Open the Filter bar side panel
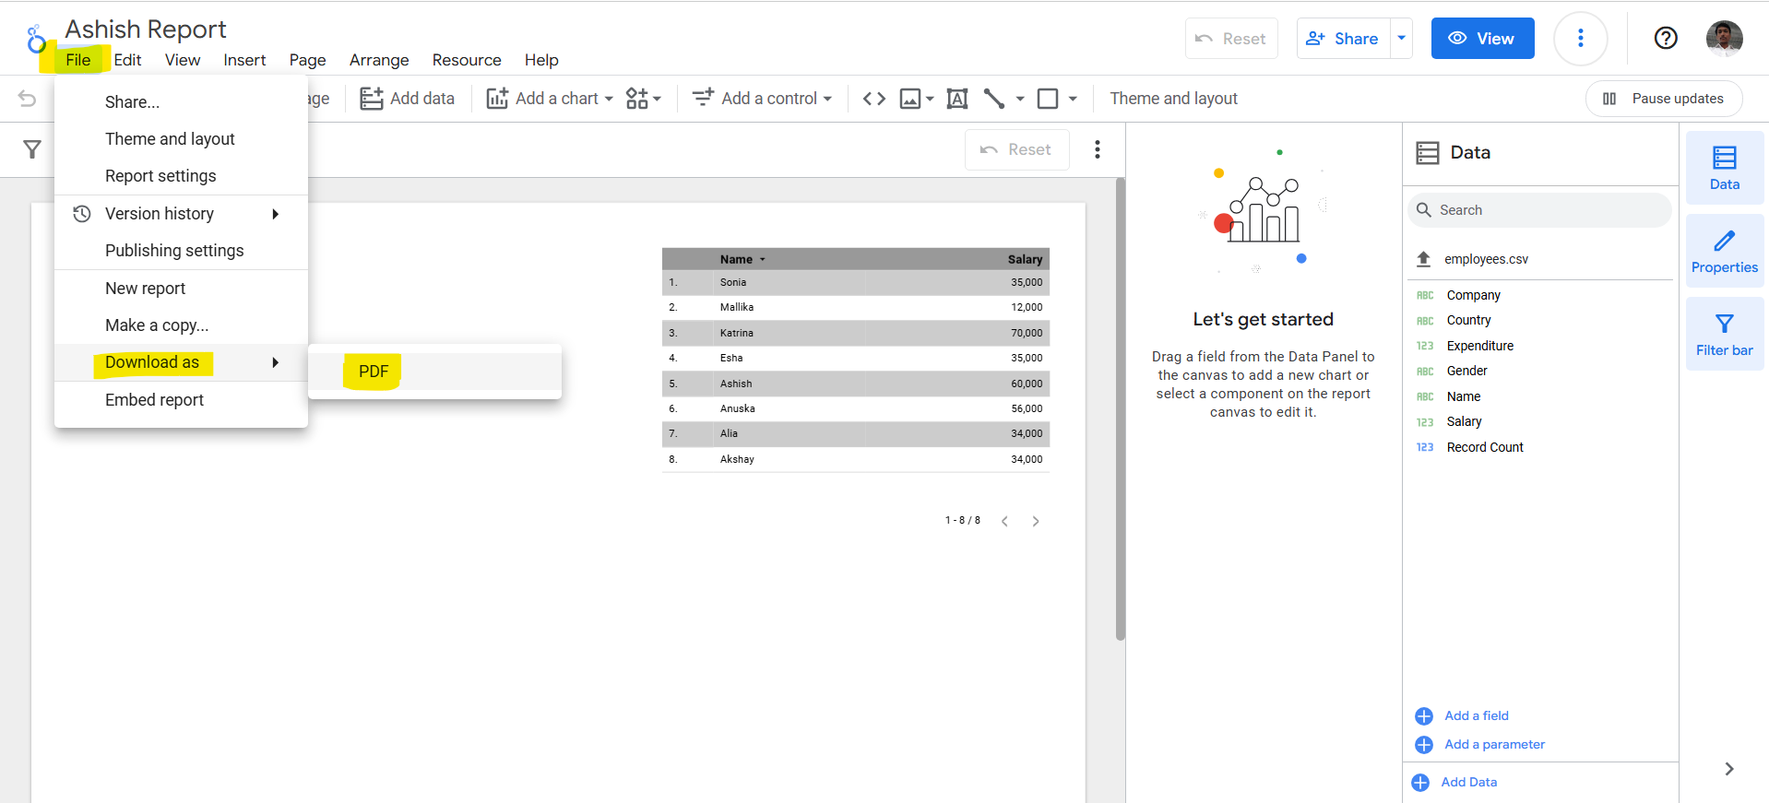The image size is (1769, 803). point(1724,334)
